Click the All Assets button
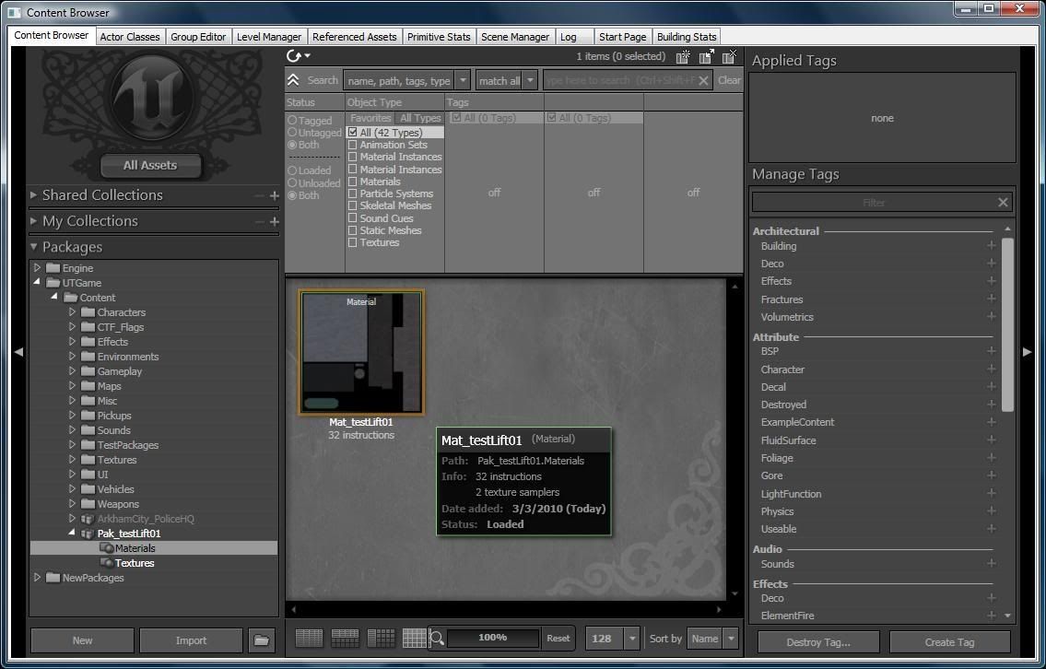This screenshot has height=669, width=1046. [150, 166]
